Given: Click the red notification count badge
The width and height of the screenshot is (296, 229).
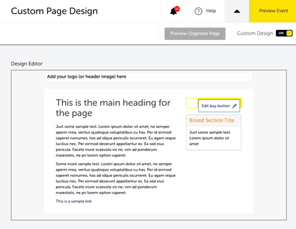Looking at the screenshot, I should click(177, 9).
